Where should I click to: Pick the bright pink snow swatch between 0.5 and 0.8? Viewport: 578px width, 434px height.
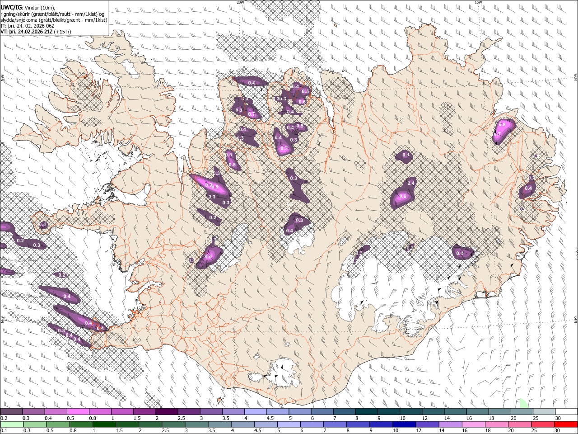(78, 412)
